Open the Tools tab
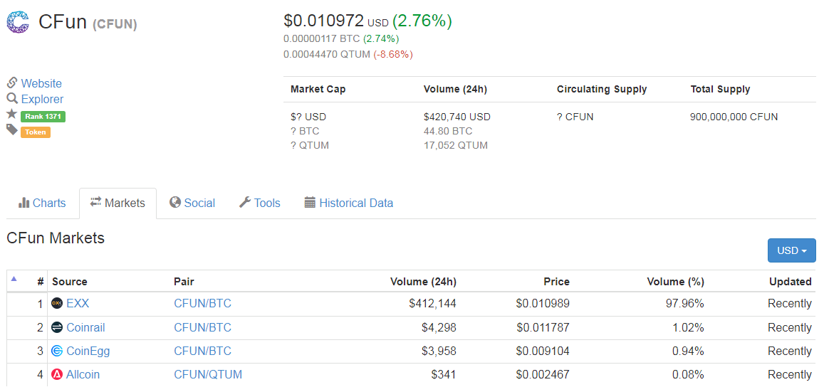 (x=259, y=203)
